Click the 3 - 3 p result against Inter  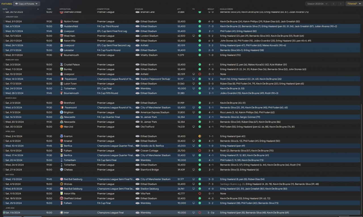212,212
